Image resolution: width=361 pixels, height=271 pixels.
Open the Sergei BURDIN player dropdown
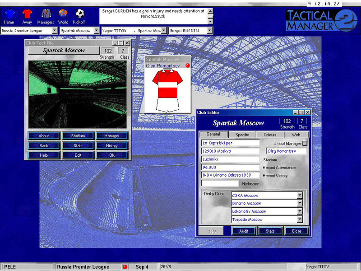tap(209, 31)
